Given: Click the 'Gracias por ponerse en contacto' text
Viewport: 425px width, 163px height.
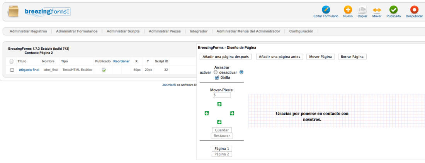Looking at the screenshot, I should coord(312,116).
